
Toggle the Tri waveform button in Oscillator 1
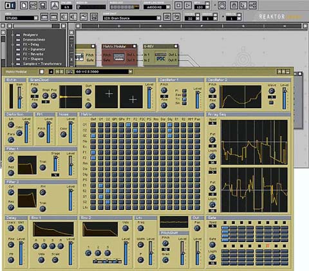184,99
